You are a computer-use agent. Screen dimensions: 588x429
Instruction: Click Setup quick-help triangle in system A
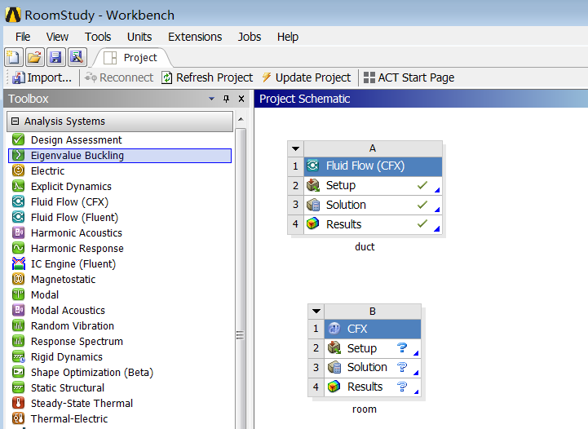437,190
